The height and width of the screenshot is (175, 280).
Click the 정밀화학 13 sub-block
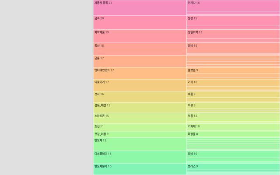pos(233,34)
